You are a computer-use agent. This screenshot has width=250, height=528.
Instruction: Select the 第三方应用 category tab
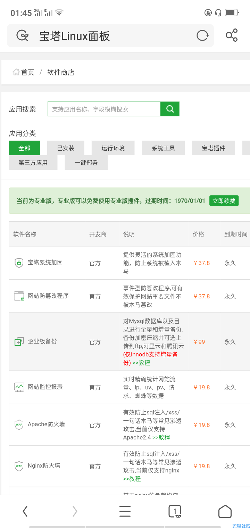pos(33,163)
